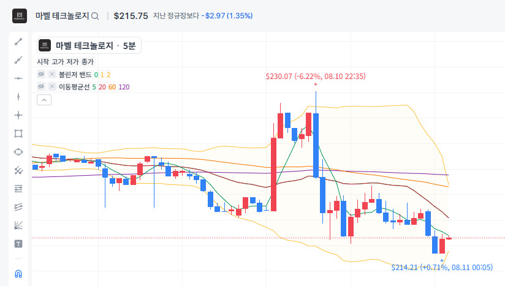This screenshot has width=505, height=286.
Task: Select the parallel channel tool
Action: (x=18, y=170)
